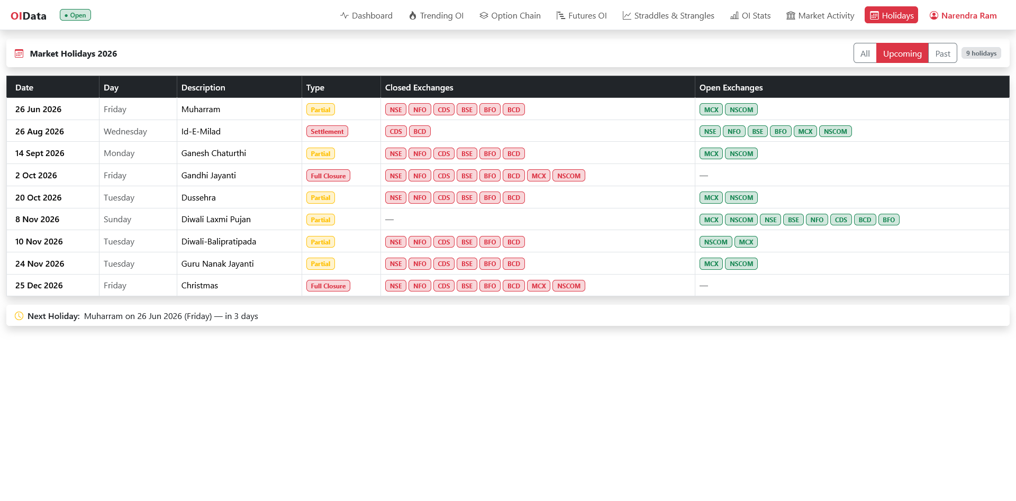Click the Settlement badge for Id-E-Milad

(x=327, y=131)
